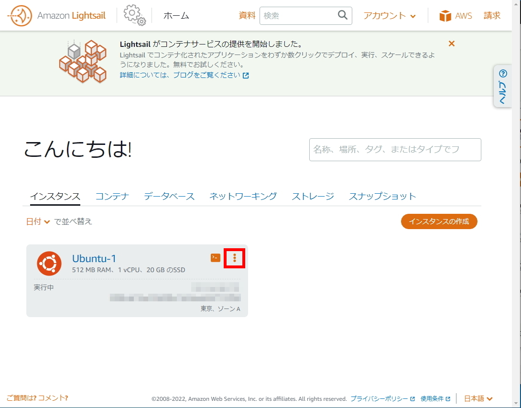The image size is (521, 408).
Task: Switch to the データベース tab
Action: [169, 196]
